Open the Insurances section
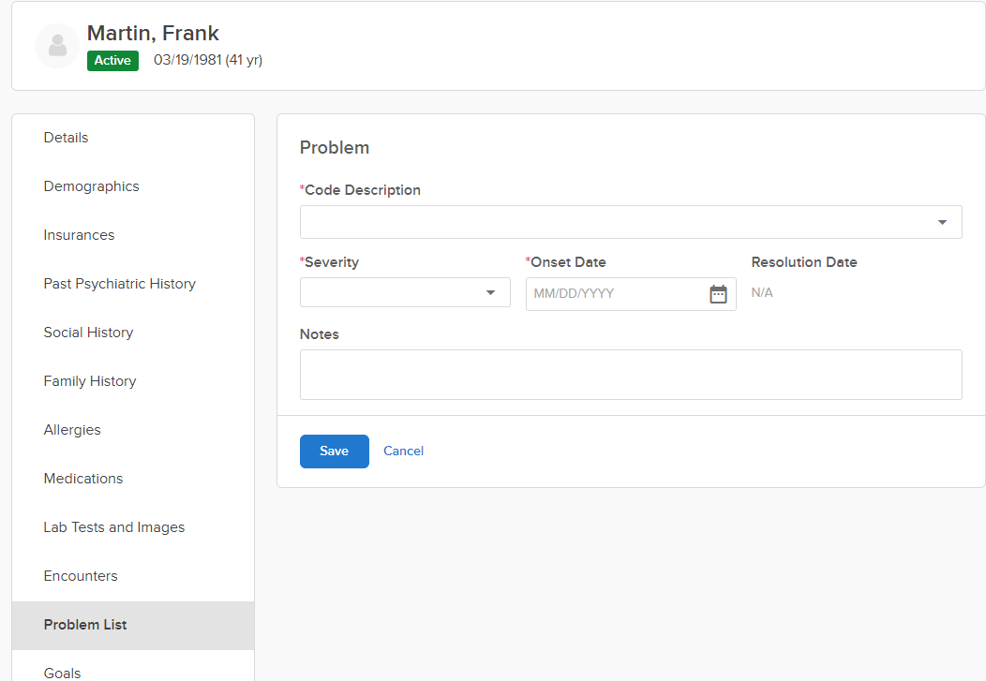Image resolution: width=986 pixels, height=681 pixels. tap(79, 235)
